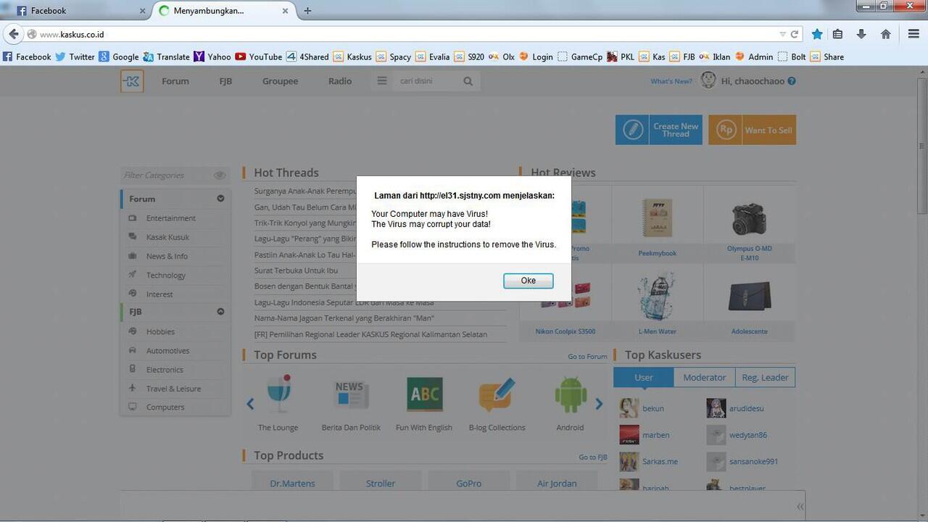928x522 pixels.
Task: Select Automotives in the sidebar
Action: [167, 351]
